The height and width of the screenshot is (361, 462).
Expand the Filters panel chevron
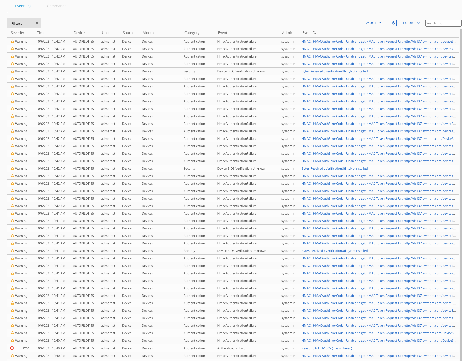tap(37, 23)
